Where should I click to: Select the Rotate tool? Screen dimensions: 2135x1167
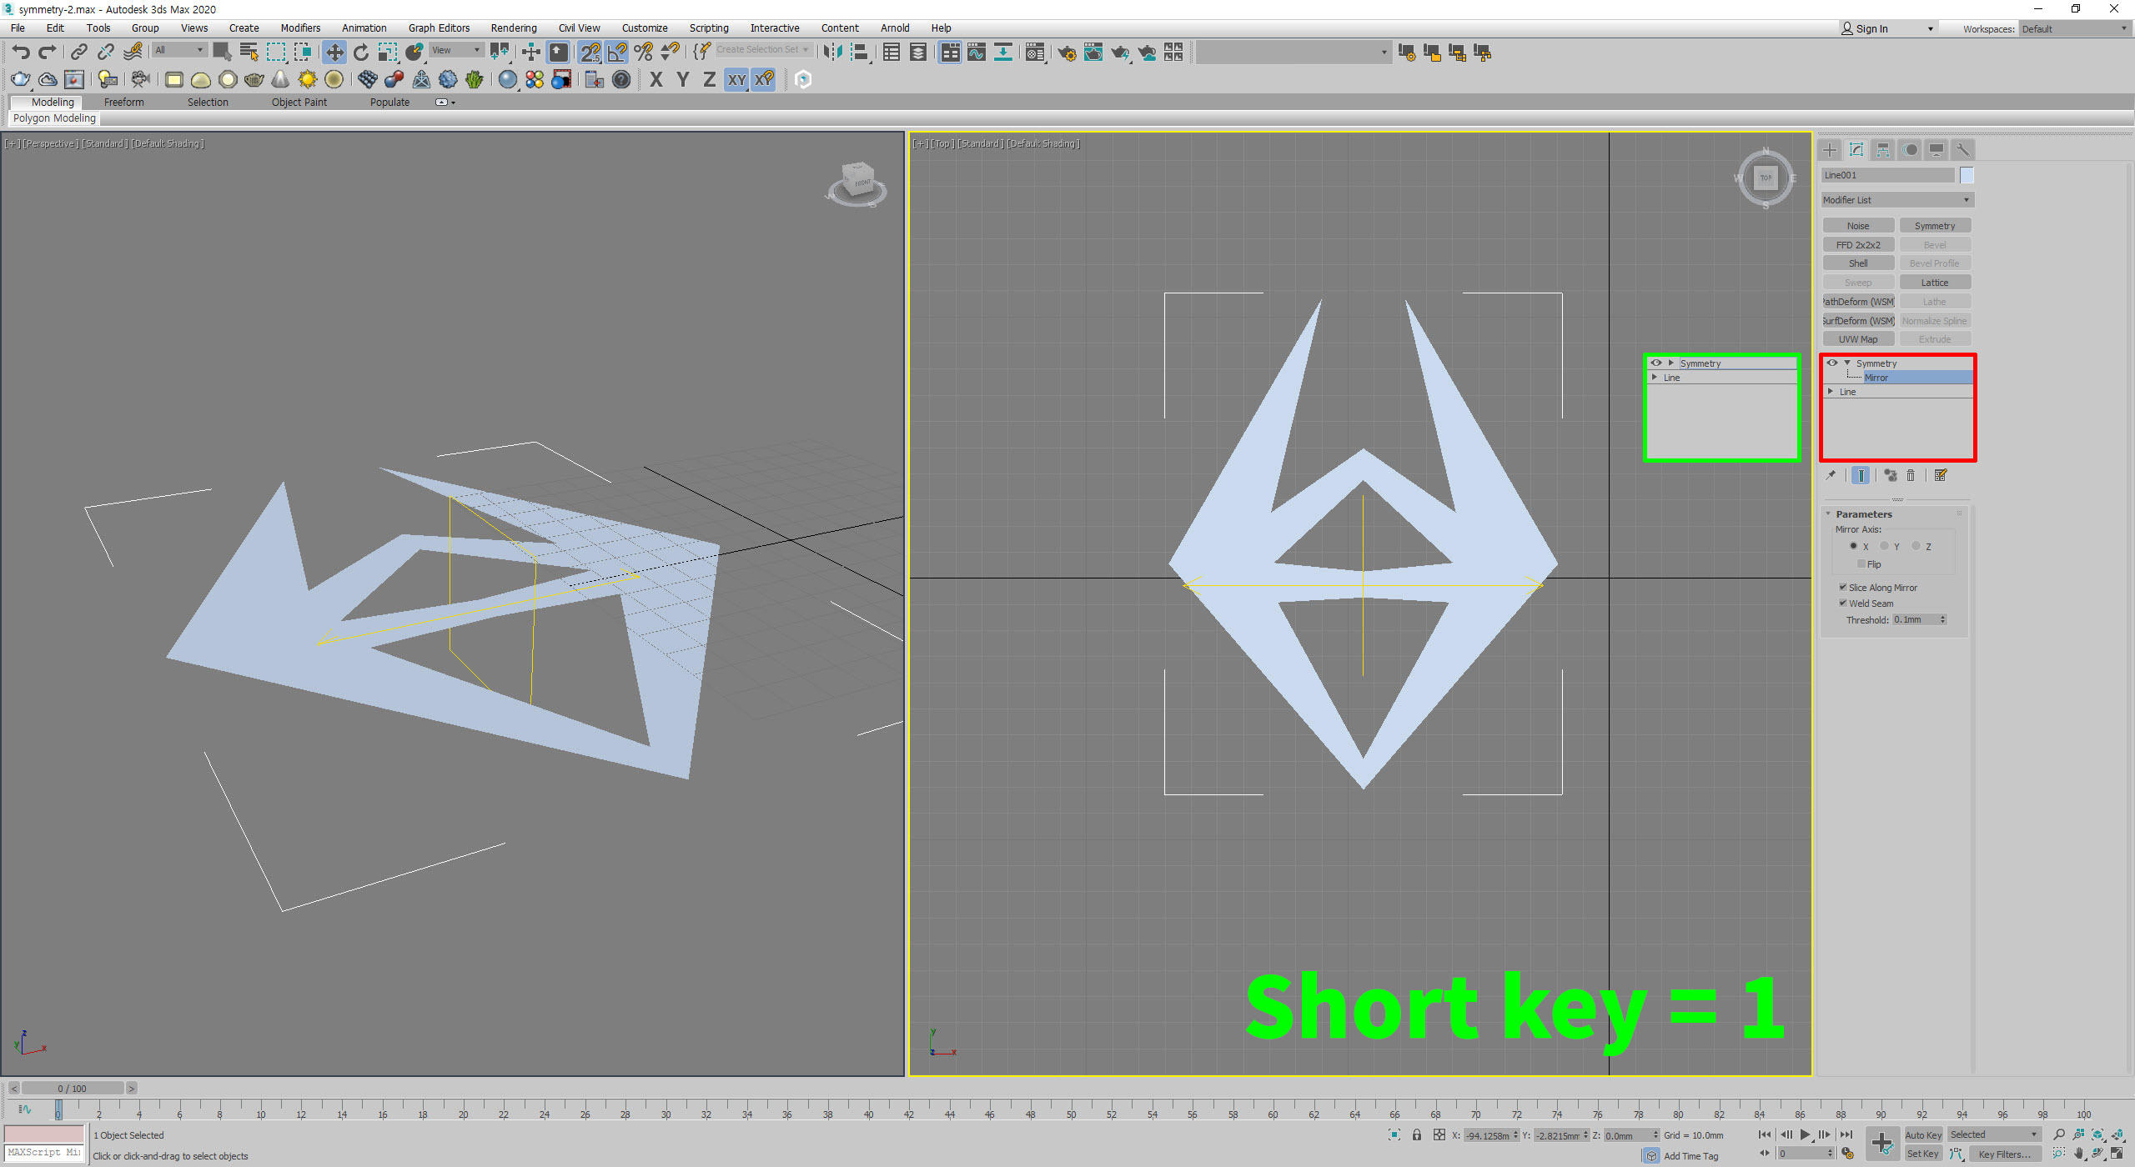click(360, 53)
